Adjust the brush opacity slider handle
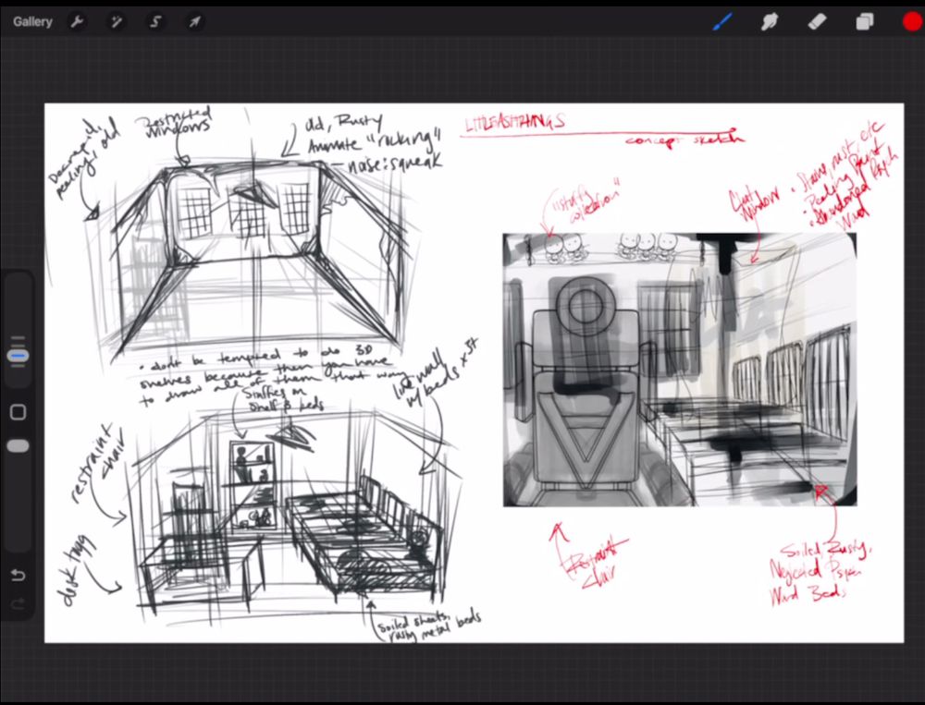 pos(18,445)
